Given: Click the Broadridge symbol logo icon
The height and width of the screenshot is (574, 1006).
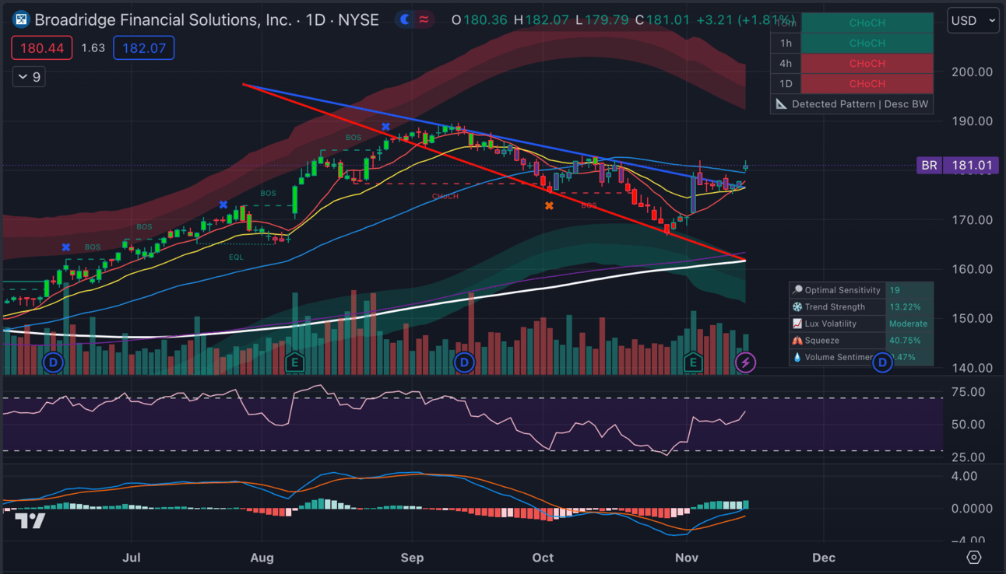Looking at the screenshot, I should [21, 19].
